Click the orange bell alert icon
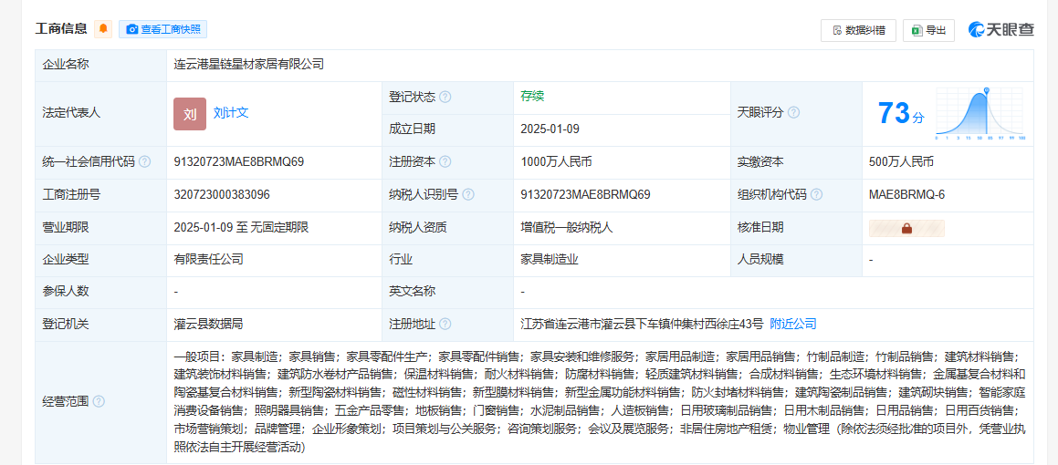Viewport: 1058px width, 465px height. pyautogui.click(x=103, y=29)
